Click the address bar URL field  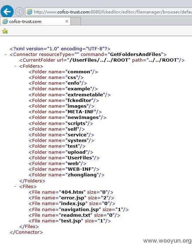coord(109,12)
